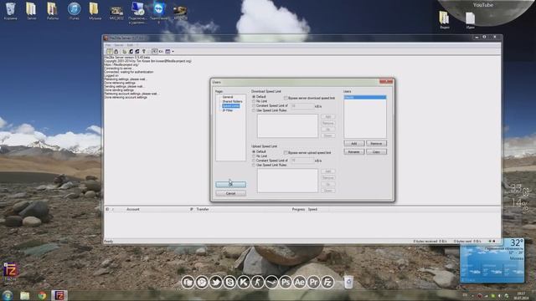This screenshot has height=301, width=536.
Task: Click Copy button under Users list
Action: [376, 152]
